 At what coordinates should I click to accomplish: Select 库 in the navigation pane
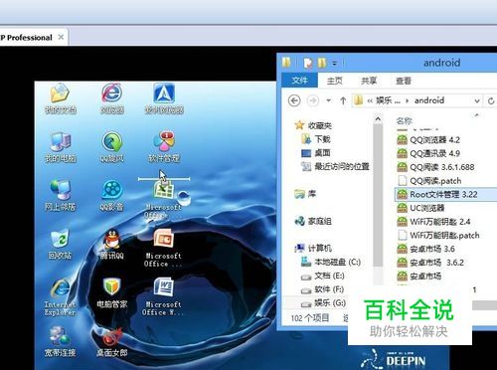point(305,193)
